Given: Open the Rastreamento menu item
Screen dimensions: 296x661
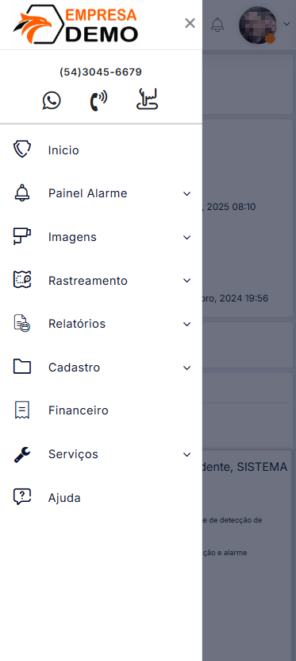Looking at the screenshot, I should (x=101, y=280).
